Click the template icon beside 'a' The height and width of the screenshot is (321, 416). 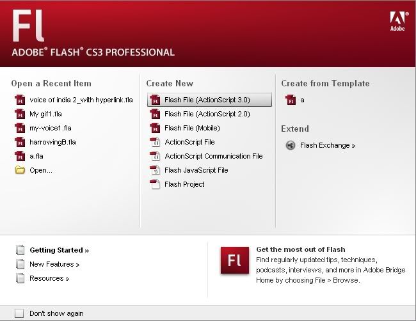tap(291, 100)
